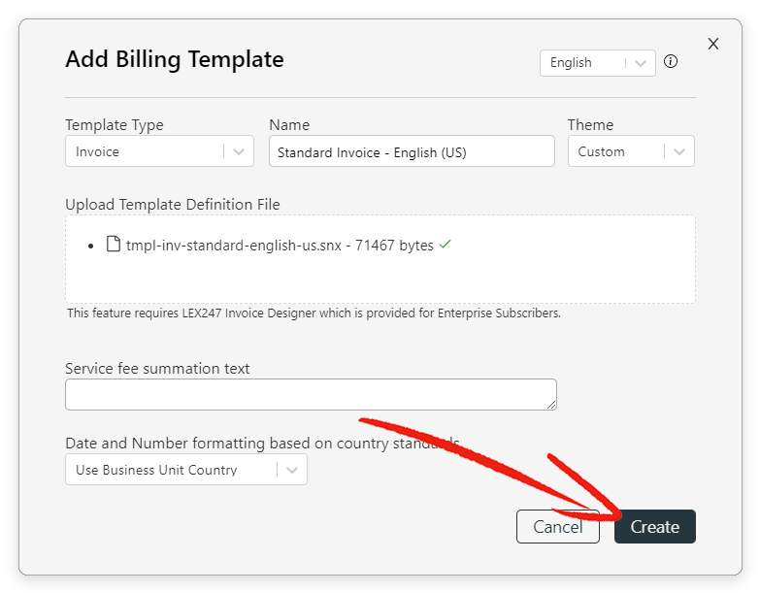Click the Cancel button
The height and width of the screenshot is (593, 760).
(x=558, y=527)
